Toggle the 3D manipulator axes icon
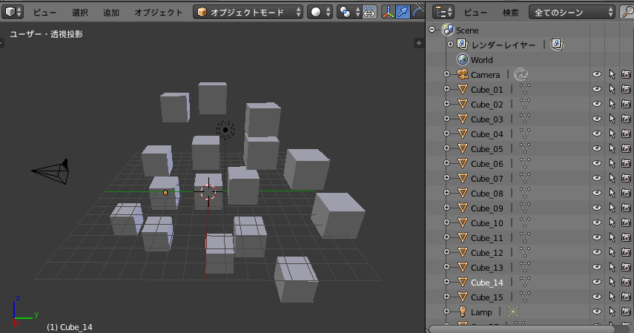634x333 pixels. (388, 12)
